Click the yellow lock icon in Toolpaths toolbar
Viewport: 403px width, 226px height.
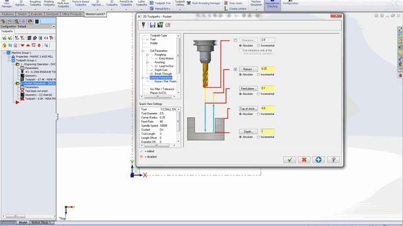[x=4, y=45]
